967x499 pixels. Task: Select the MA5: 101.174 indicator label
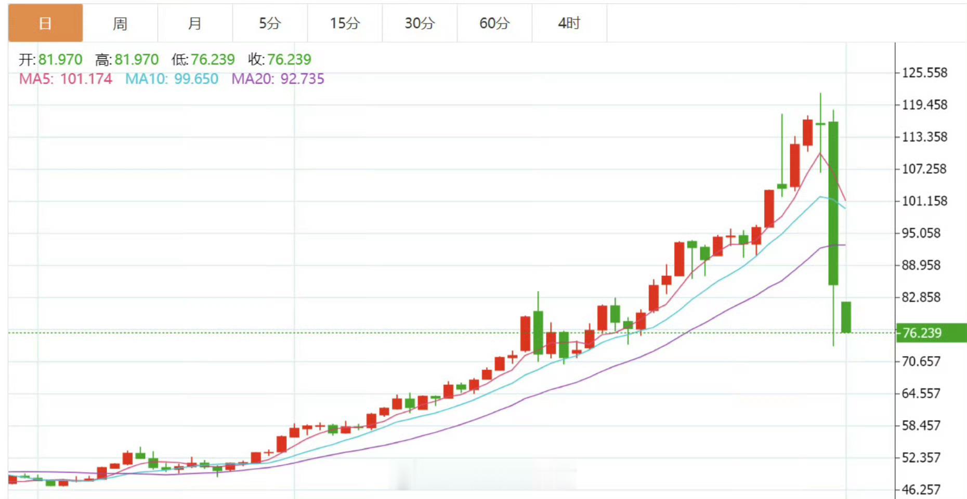click(66, 79)
